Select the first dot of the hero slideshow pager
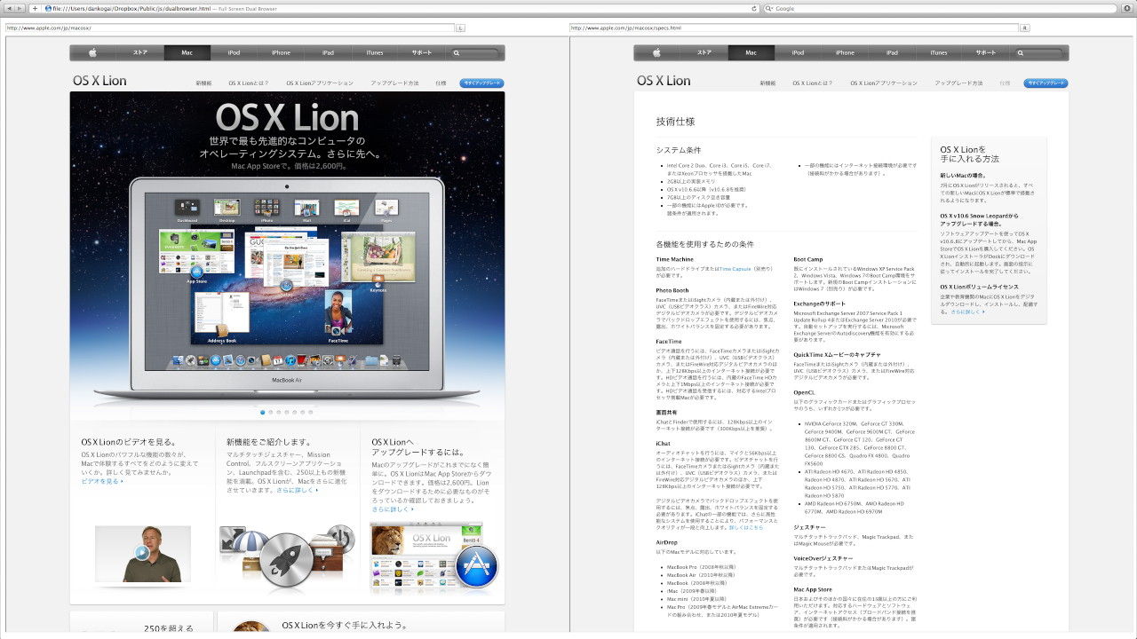 click(x=262, y=412)
